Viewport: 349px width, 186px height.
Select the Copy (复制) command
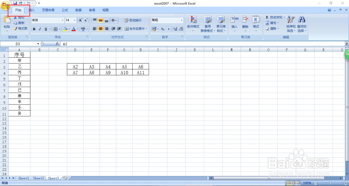(19, 23)
